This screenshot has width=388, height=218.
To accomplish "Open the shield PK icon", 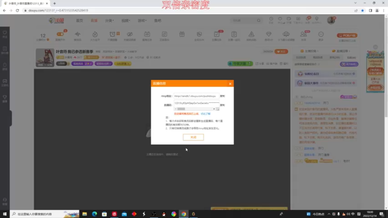I will (x=199, y=34).
